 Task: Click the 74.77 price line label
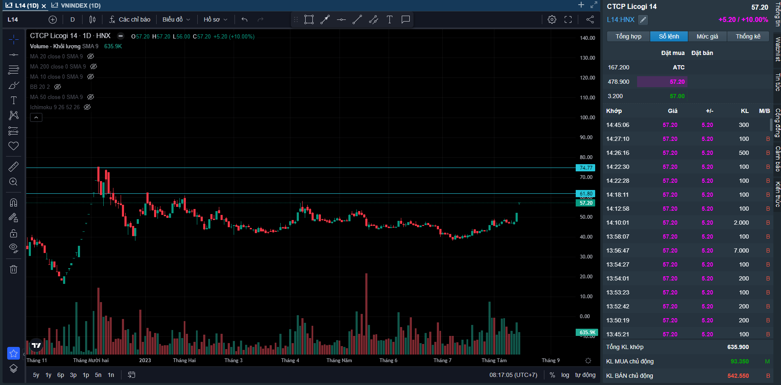pos(586,168)
